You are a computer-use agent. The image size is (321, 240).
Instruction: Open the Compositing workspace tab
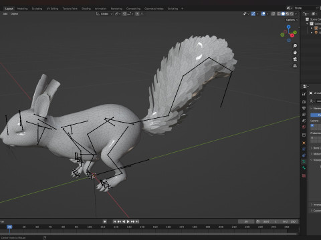click(133, 9)
